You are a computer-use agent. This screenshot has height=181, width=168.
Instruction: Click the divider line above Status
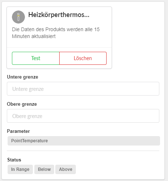[83, 151]
